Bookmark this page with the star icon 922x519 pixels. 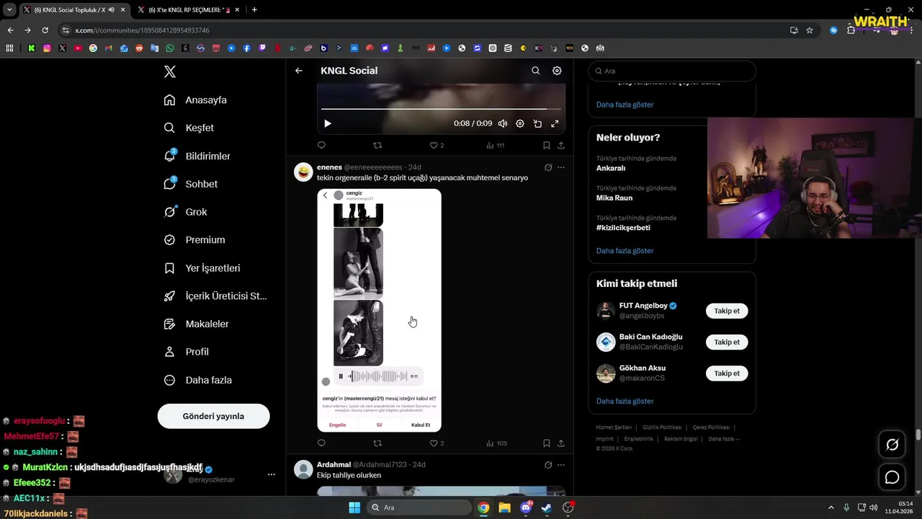810,30
